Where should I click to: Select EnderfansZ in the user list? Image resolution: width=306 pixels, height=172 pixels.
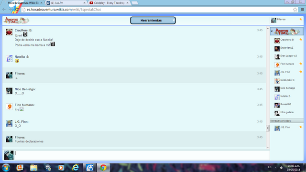[x=286, y=48]
